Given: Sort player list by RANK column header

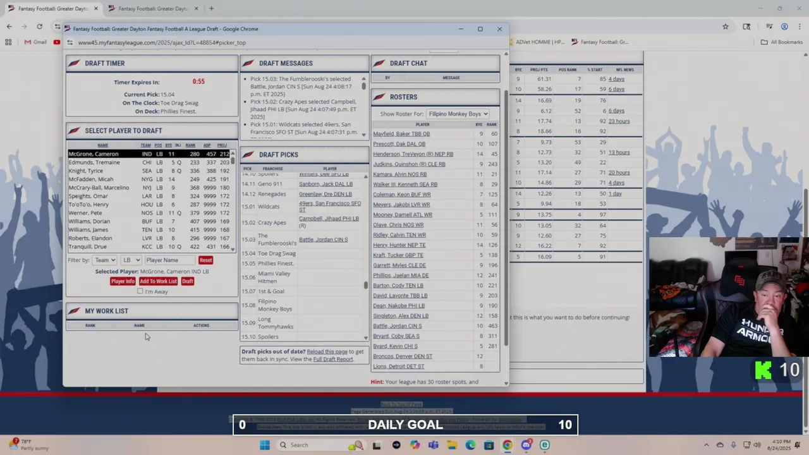Looking at the screenshot, I should pos(190,145).
